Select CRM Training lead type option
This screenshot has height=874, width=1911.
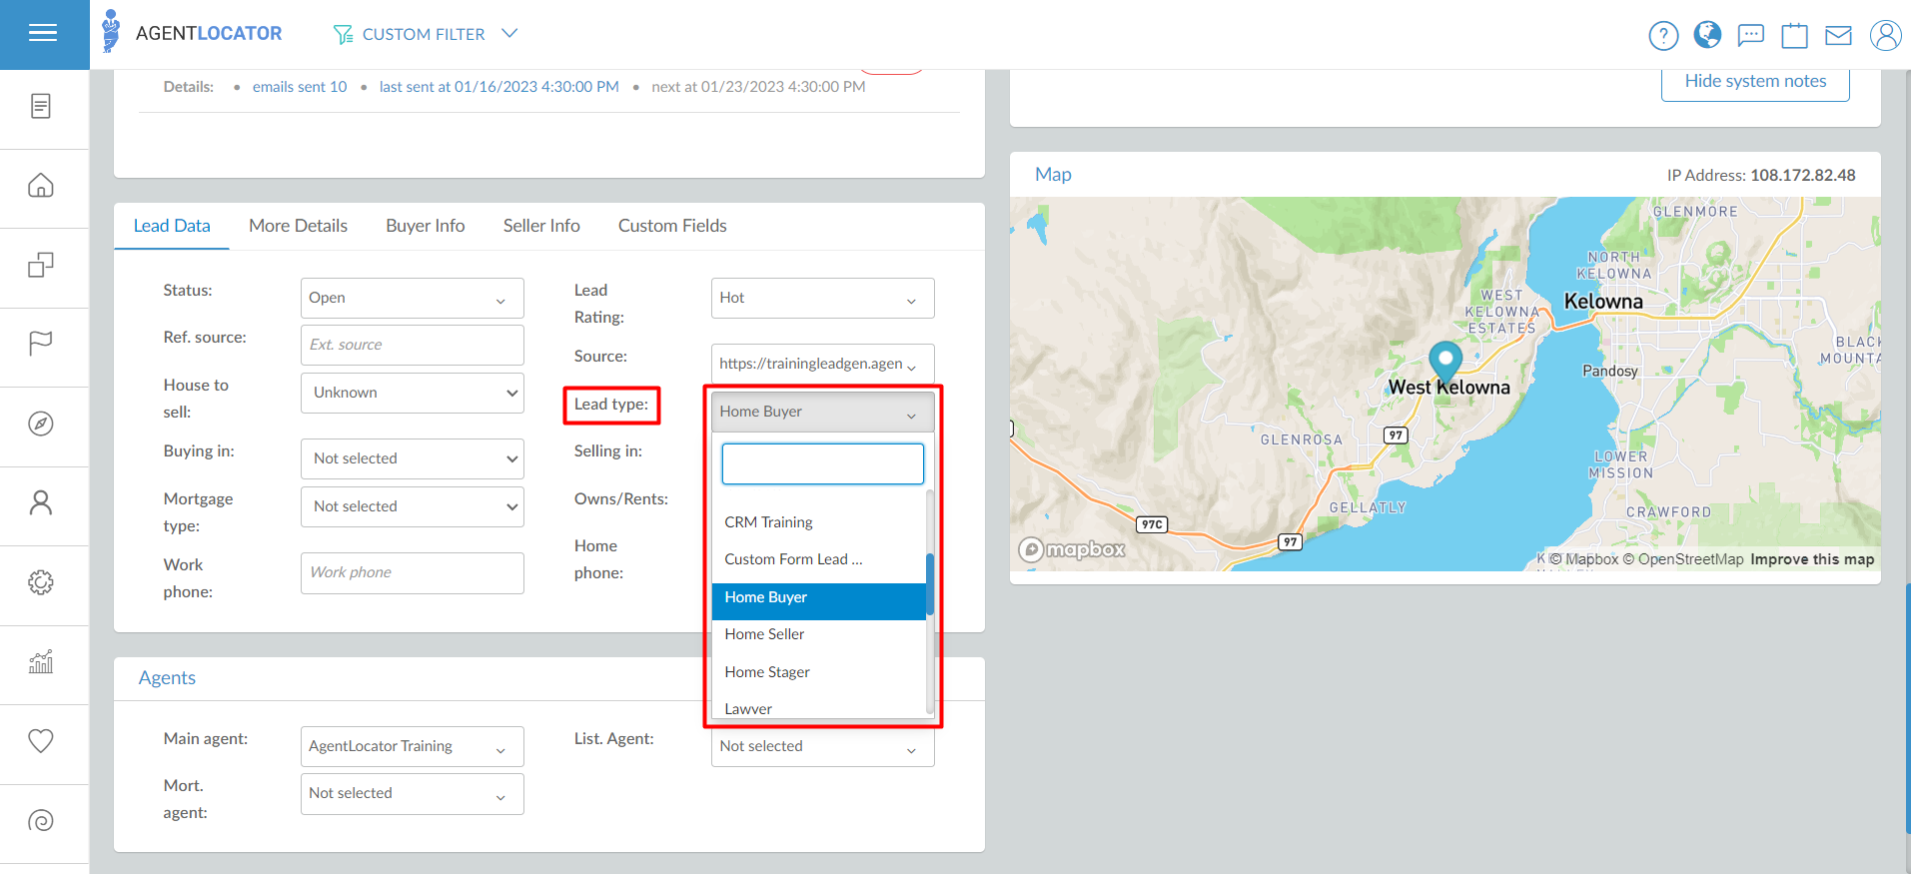tap(819, 522)
